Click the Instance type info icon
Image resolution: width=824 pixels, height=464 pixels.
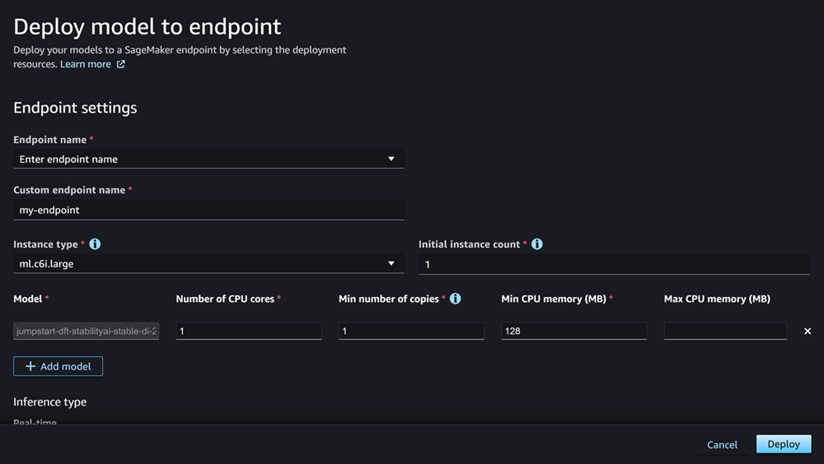pyautogui.click(x=95, y=244)
